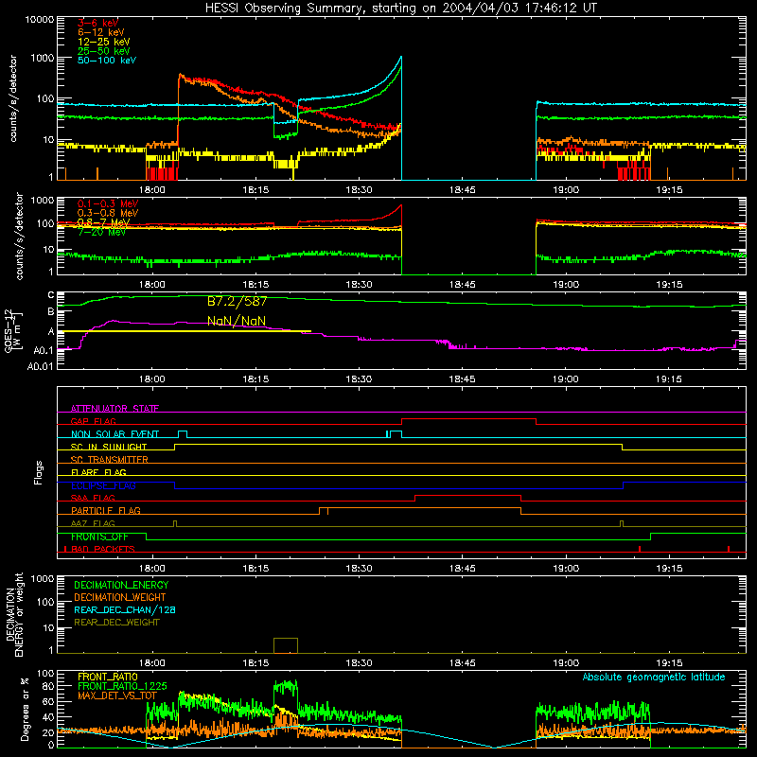Click the HESSI Observing Summary title text
This screenshot has height=757, width=757.
click(x=400, y=8)
